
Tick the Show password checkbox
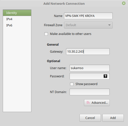click(72, 84)
